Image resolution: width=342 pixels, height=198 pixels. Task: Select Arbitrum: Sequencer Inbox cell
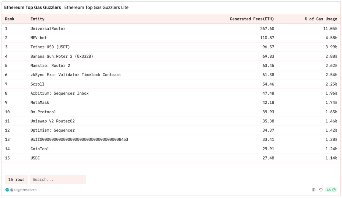60,93
